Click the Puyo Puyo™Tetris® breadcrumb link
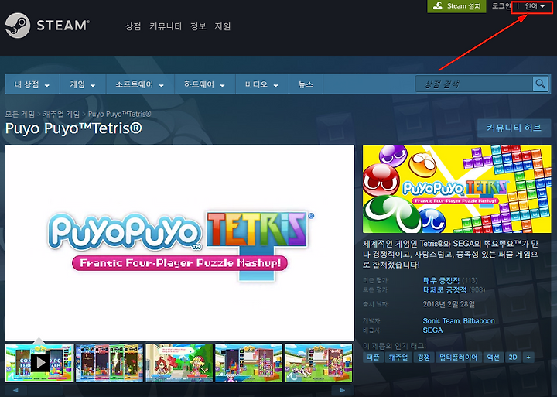This screenshot has height=397, width=557. 119,114
